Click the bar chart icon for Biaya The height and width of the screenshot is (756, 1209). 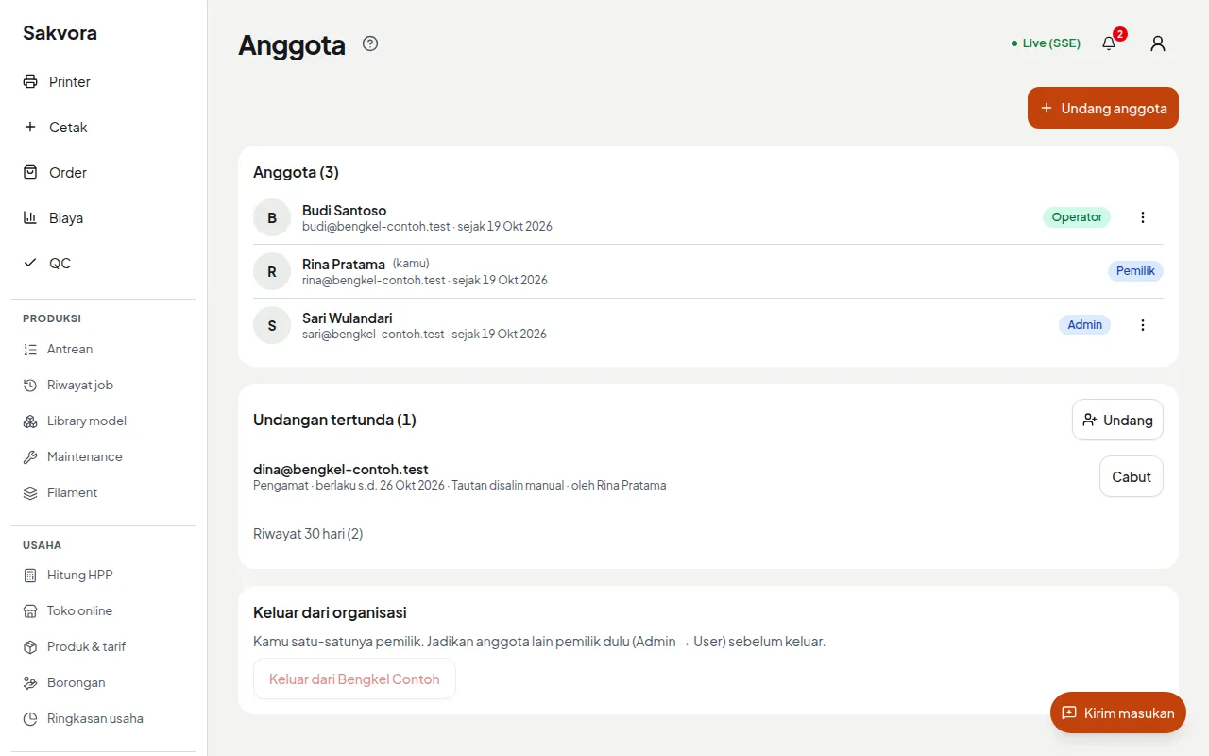[30, 218]
